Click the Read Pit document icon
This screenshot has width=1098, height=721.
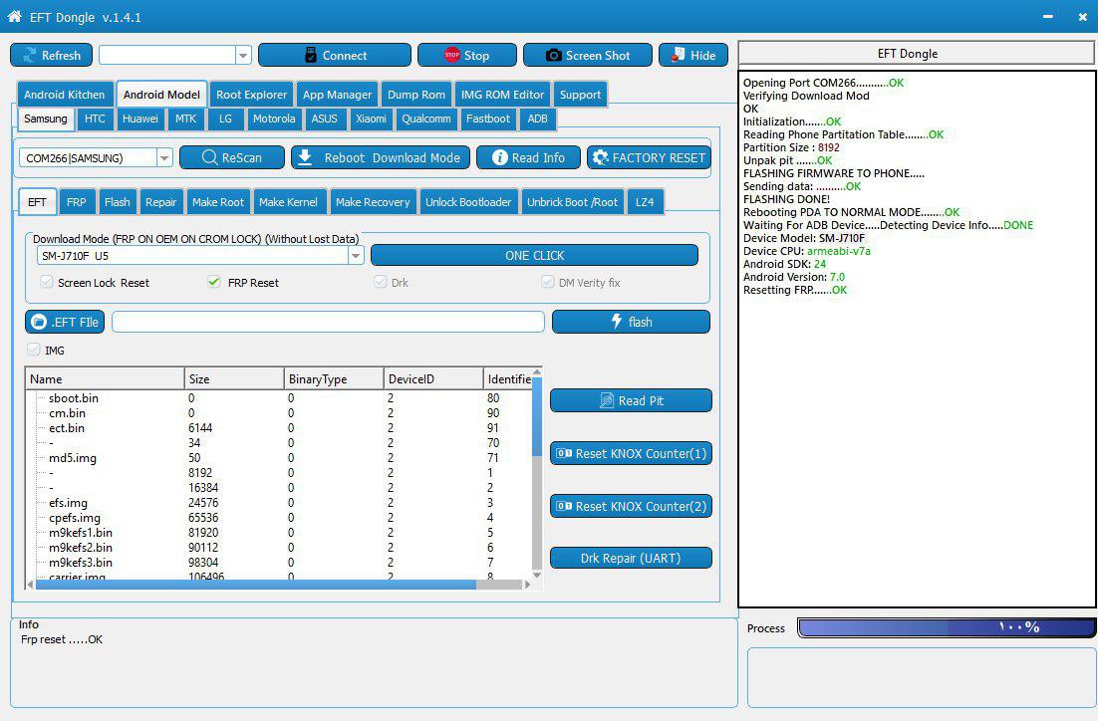click(x=606, y=400)
